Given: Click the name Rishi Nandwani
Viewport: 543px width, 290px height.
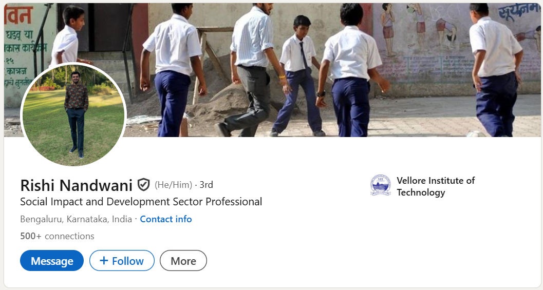Looking at the screenshot, I should [76, 185].
